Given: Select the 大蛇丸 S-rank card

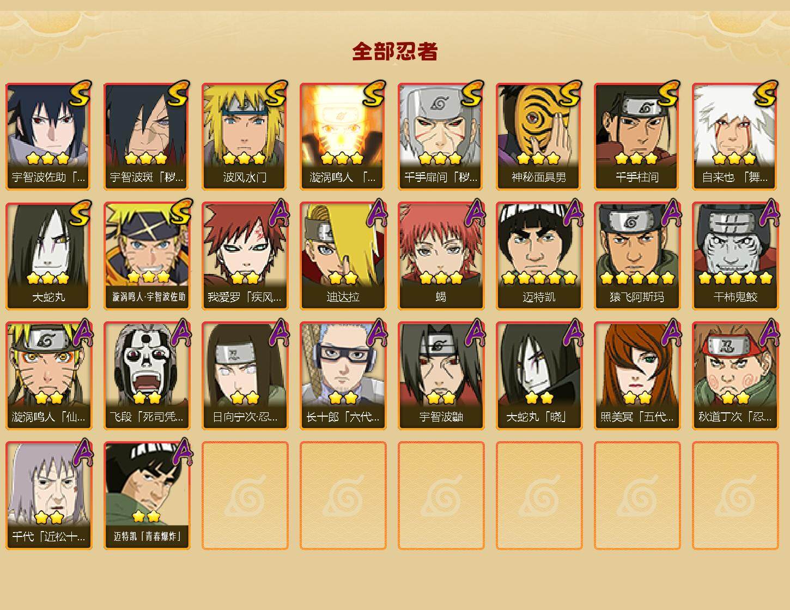Looking at the screenshot, I should (48, 256).
